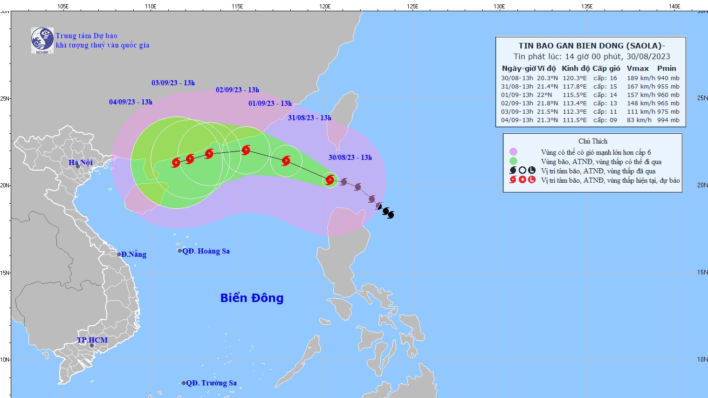This screenshot has height=398, width=708.
Task: Click the pink legend color circle
Action: [513, 152]
